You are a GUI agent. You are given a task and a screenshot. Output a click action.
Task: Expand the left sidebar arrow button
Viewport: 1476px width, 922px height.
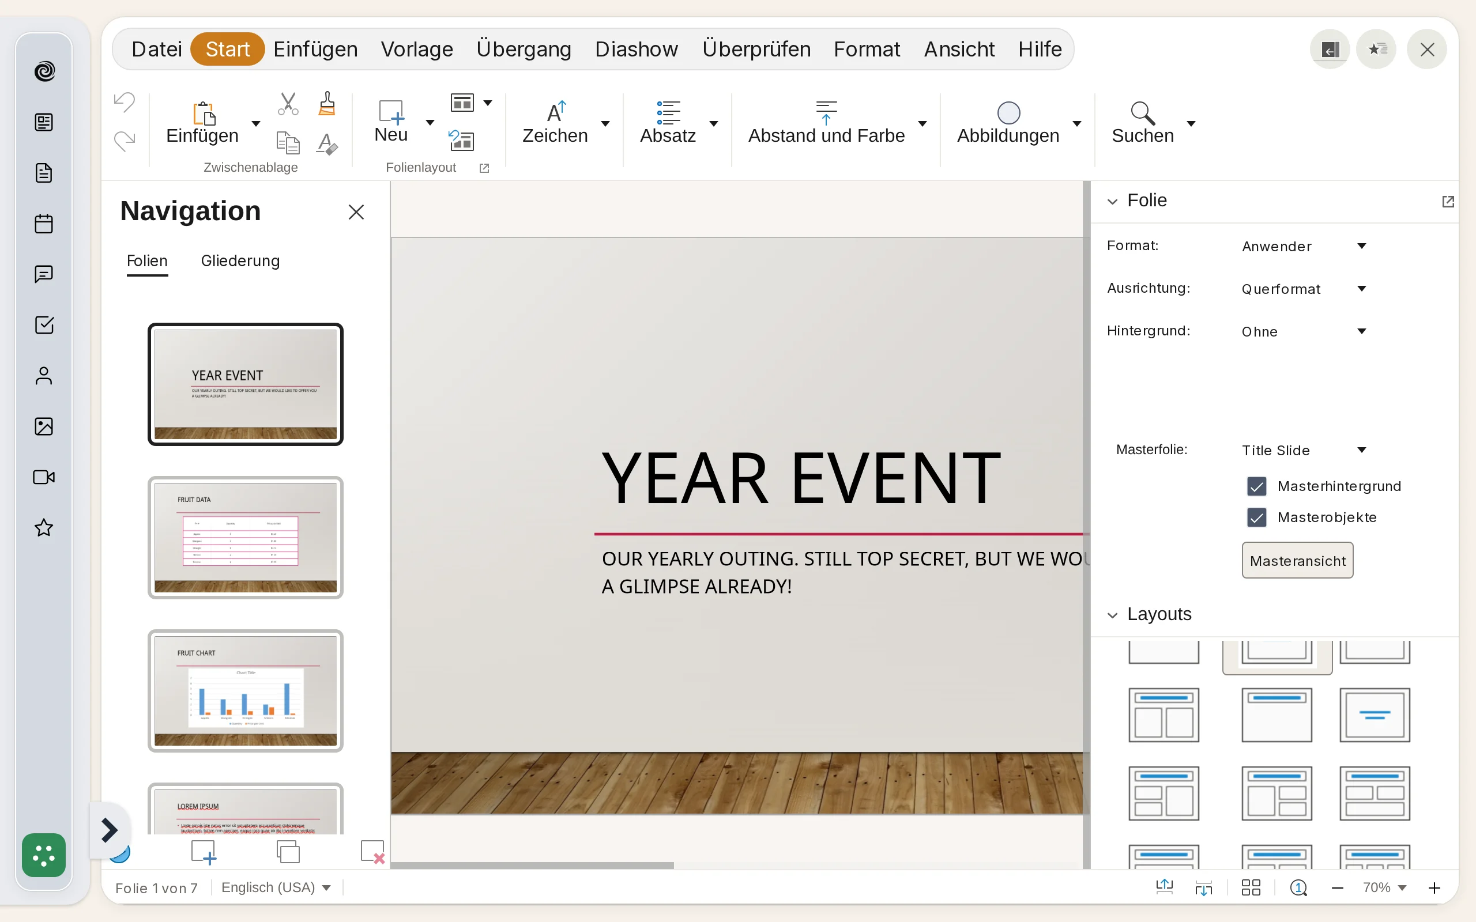[109, 830]
